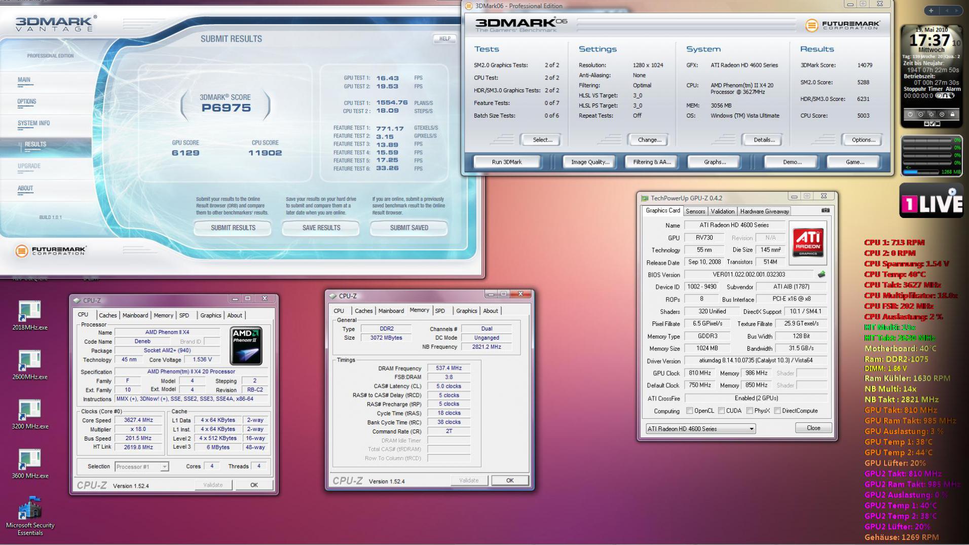Open the Processor #1 selection dropdown in CPU-Z
Viewport: 969px width, 545px height.
(141, 467)
